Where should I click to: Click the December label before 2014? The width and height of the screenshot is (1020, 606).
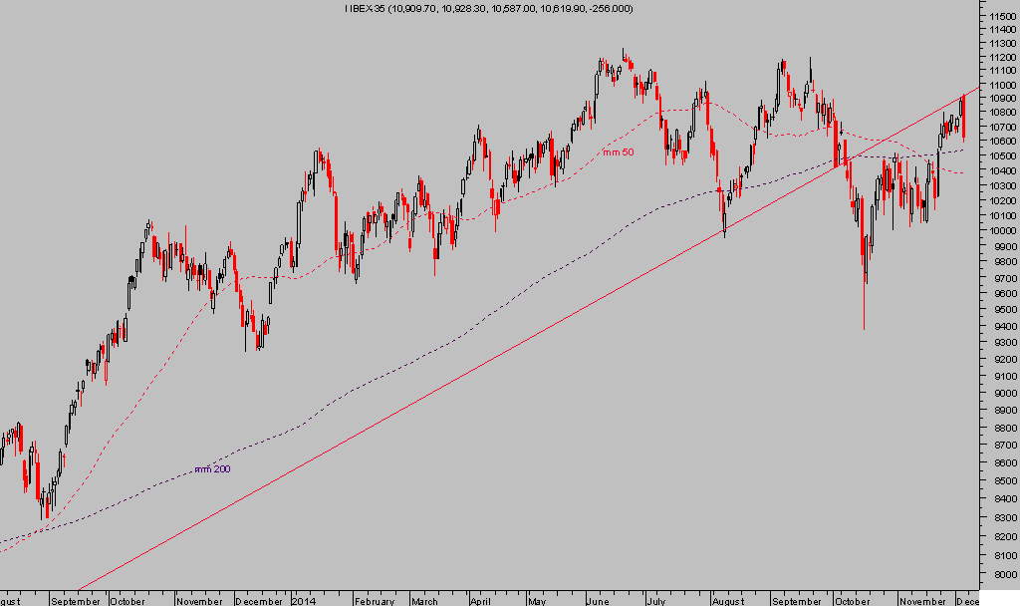click(x=260, y=601)
